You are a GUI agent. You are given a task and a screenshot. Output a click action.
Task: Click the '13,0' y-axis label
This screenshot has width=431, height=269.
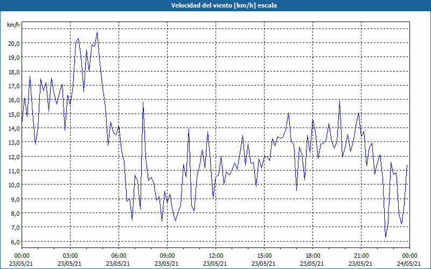click(14, 143)
